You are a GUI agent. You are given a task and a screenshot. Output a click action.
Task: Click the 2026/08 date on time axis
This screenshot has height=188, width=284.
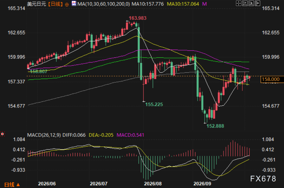pos(153,184)
